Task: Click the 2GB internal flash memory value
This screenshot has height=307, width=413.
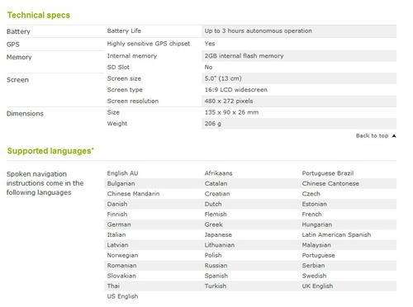Action: (x=244, y=56)
